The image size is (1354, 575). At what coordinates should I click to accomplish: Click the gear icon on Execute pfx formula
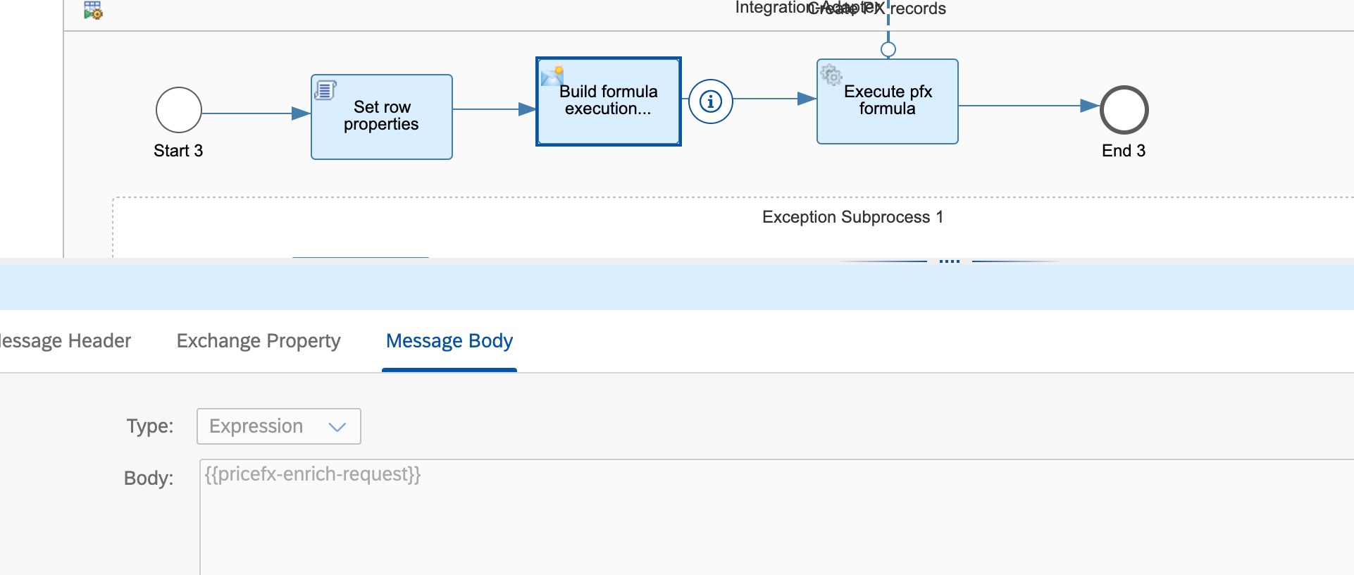click(x=831, y=74)
